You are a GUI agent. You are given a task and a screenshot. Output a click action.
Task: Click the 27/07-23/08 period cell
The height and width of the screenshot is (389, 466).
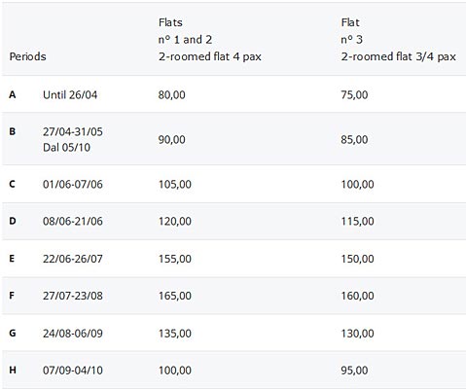click(73, 296)
